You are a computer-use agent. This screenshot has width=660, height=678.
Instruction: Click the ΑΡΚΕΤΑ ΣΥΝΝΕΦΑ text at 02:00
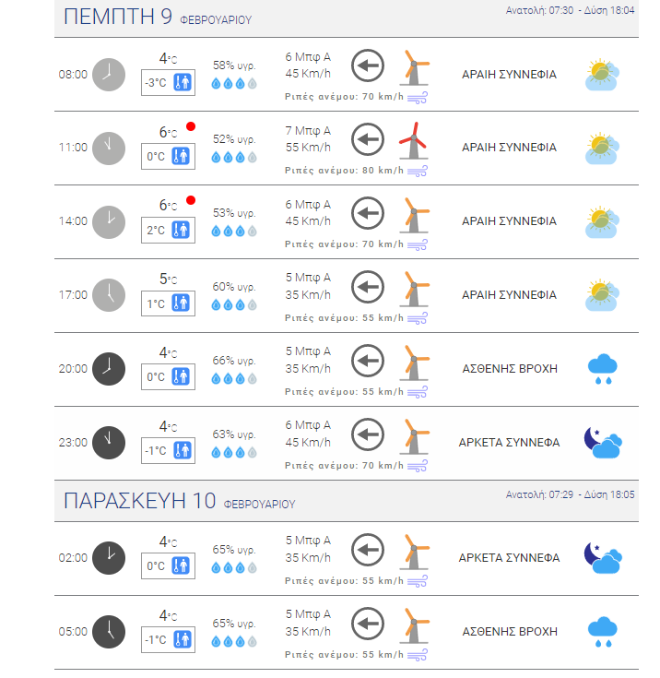(x=509, y=558)
